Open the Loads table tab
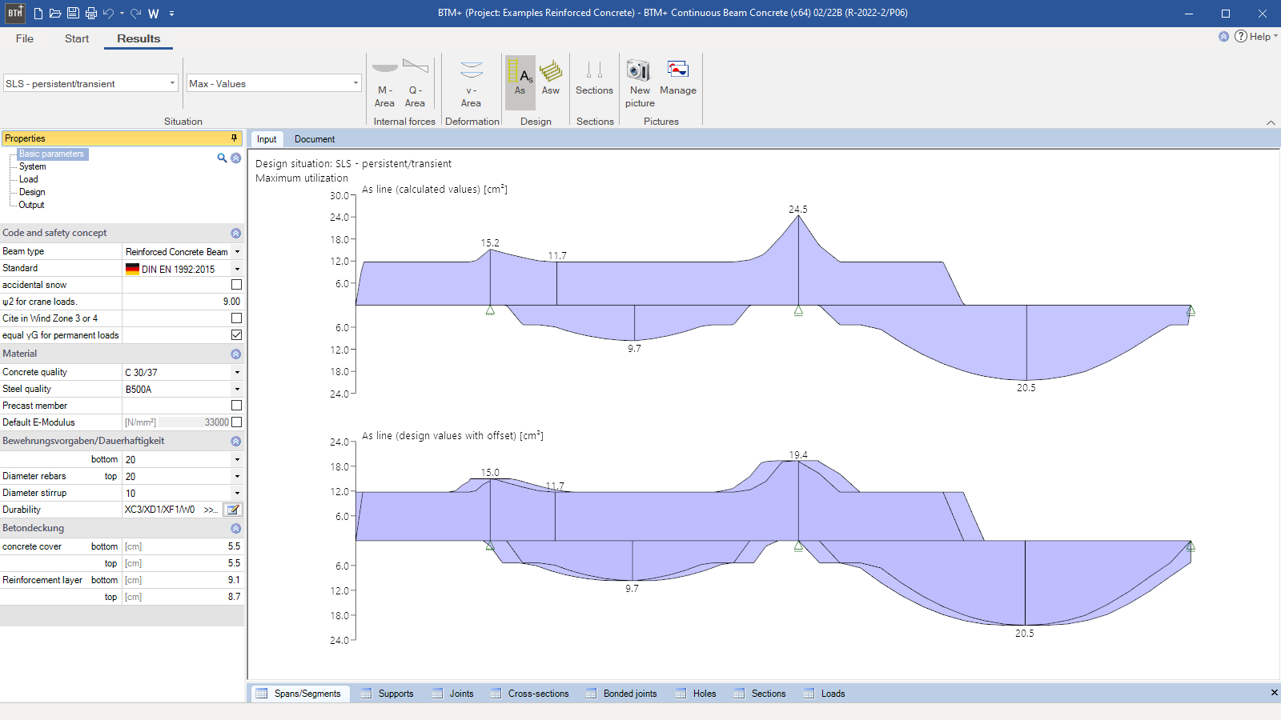Image resolution: width=1281 pixels, height=720 pixels. (825, 694)
